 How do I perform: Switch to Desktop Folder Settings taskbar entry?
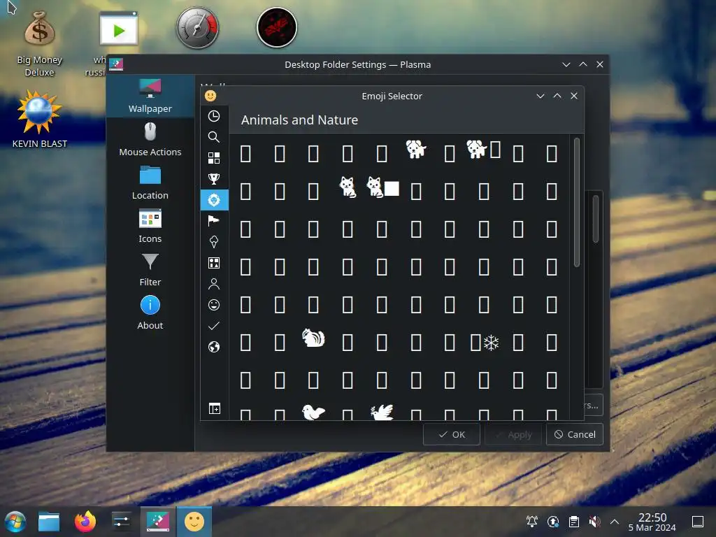(x=157, y=522)
